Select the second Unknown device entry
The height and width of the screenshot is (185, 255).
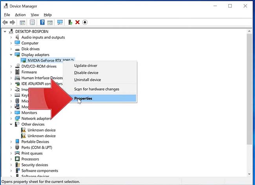[x=42, y=136]
